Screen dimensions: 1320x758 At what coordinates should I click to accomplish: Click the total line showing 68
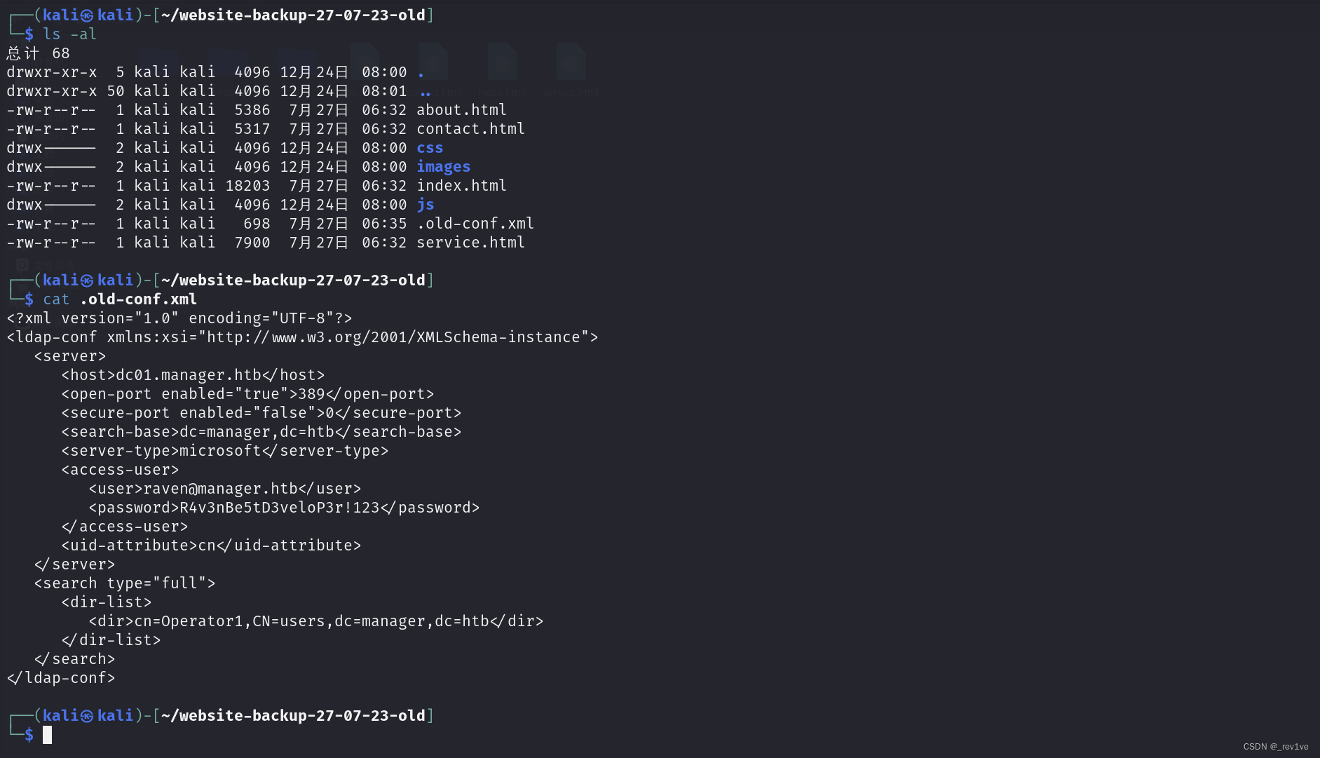point(38,53)
